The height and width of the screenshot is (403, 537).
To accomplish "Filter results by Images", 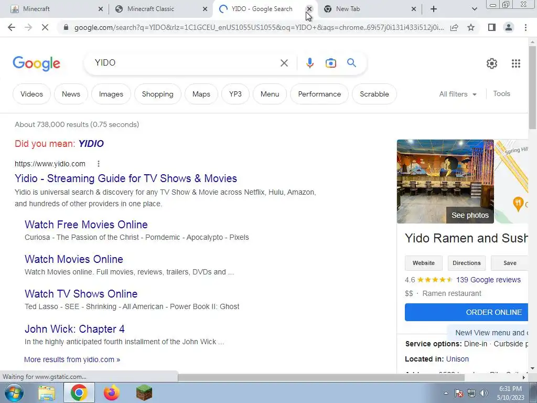I will tap(111, 94).
